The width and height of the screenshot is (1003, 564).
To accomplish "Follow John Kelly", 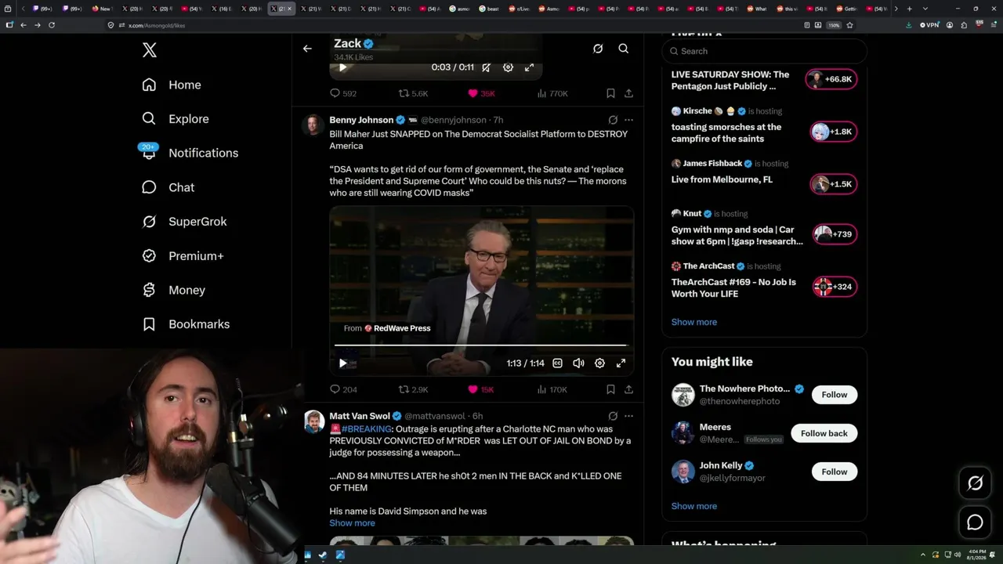I will [835, 472].
